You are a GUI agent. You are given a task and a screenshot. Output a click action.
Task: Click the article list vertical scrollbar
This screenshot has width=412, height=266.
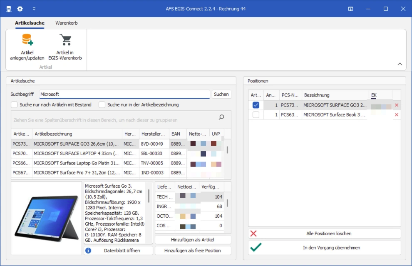227,150
